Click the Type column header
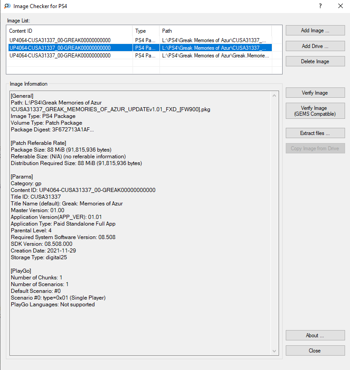Image resolution: width=350 pixels, height=370 pixels. [x=146, y=31]
